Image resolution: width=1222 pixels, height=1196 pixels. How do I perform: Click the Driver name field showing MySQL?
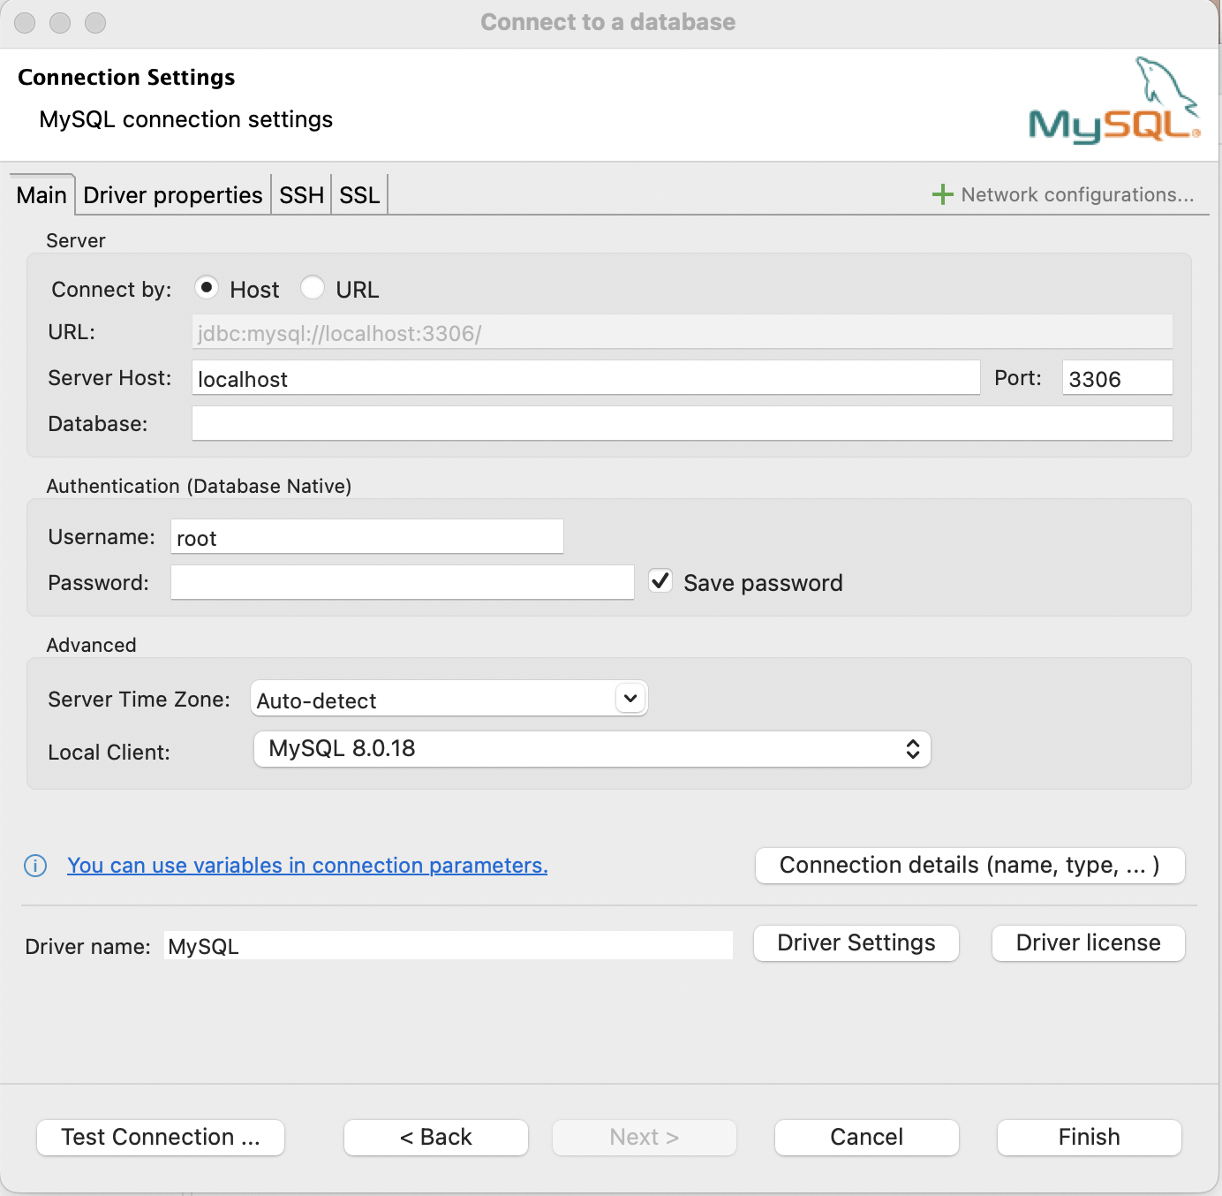point(449,946)
